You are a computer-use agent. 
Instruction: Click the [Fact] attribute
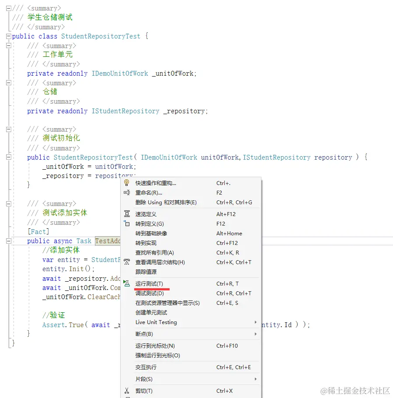[x=38, y=231]
